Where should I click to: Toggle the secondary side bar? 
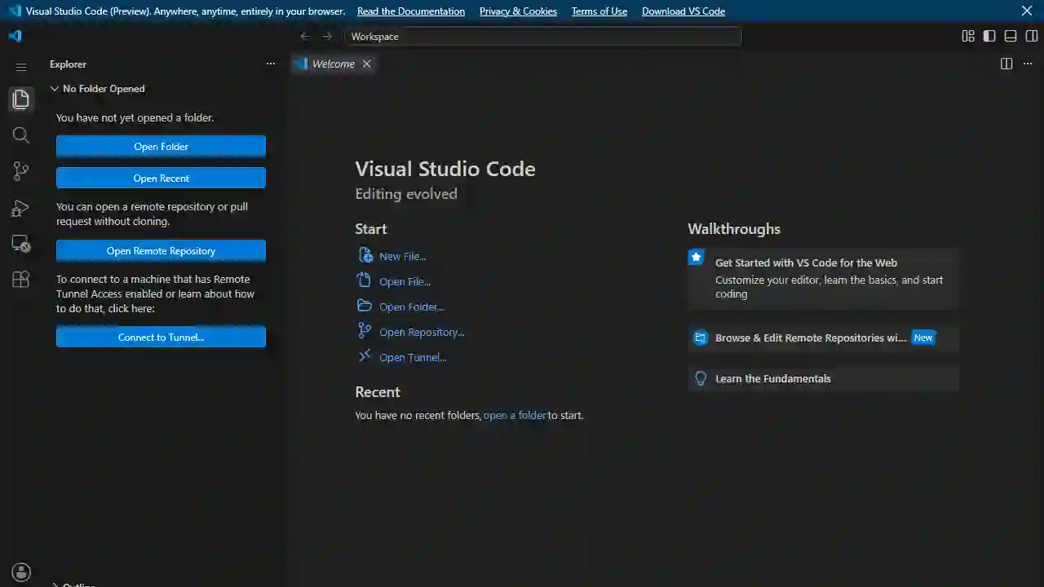(x=1032, y=36)
